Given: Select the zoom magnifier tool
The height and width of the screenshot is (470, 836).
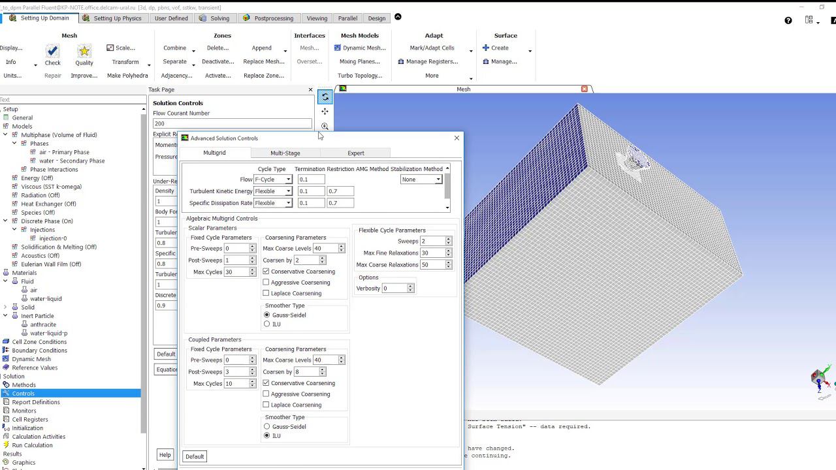Looking at the screenshot, I should [325, 126].
